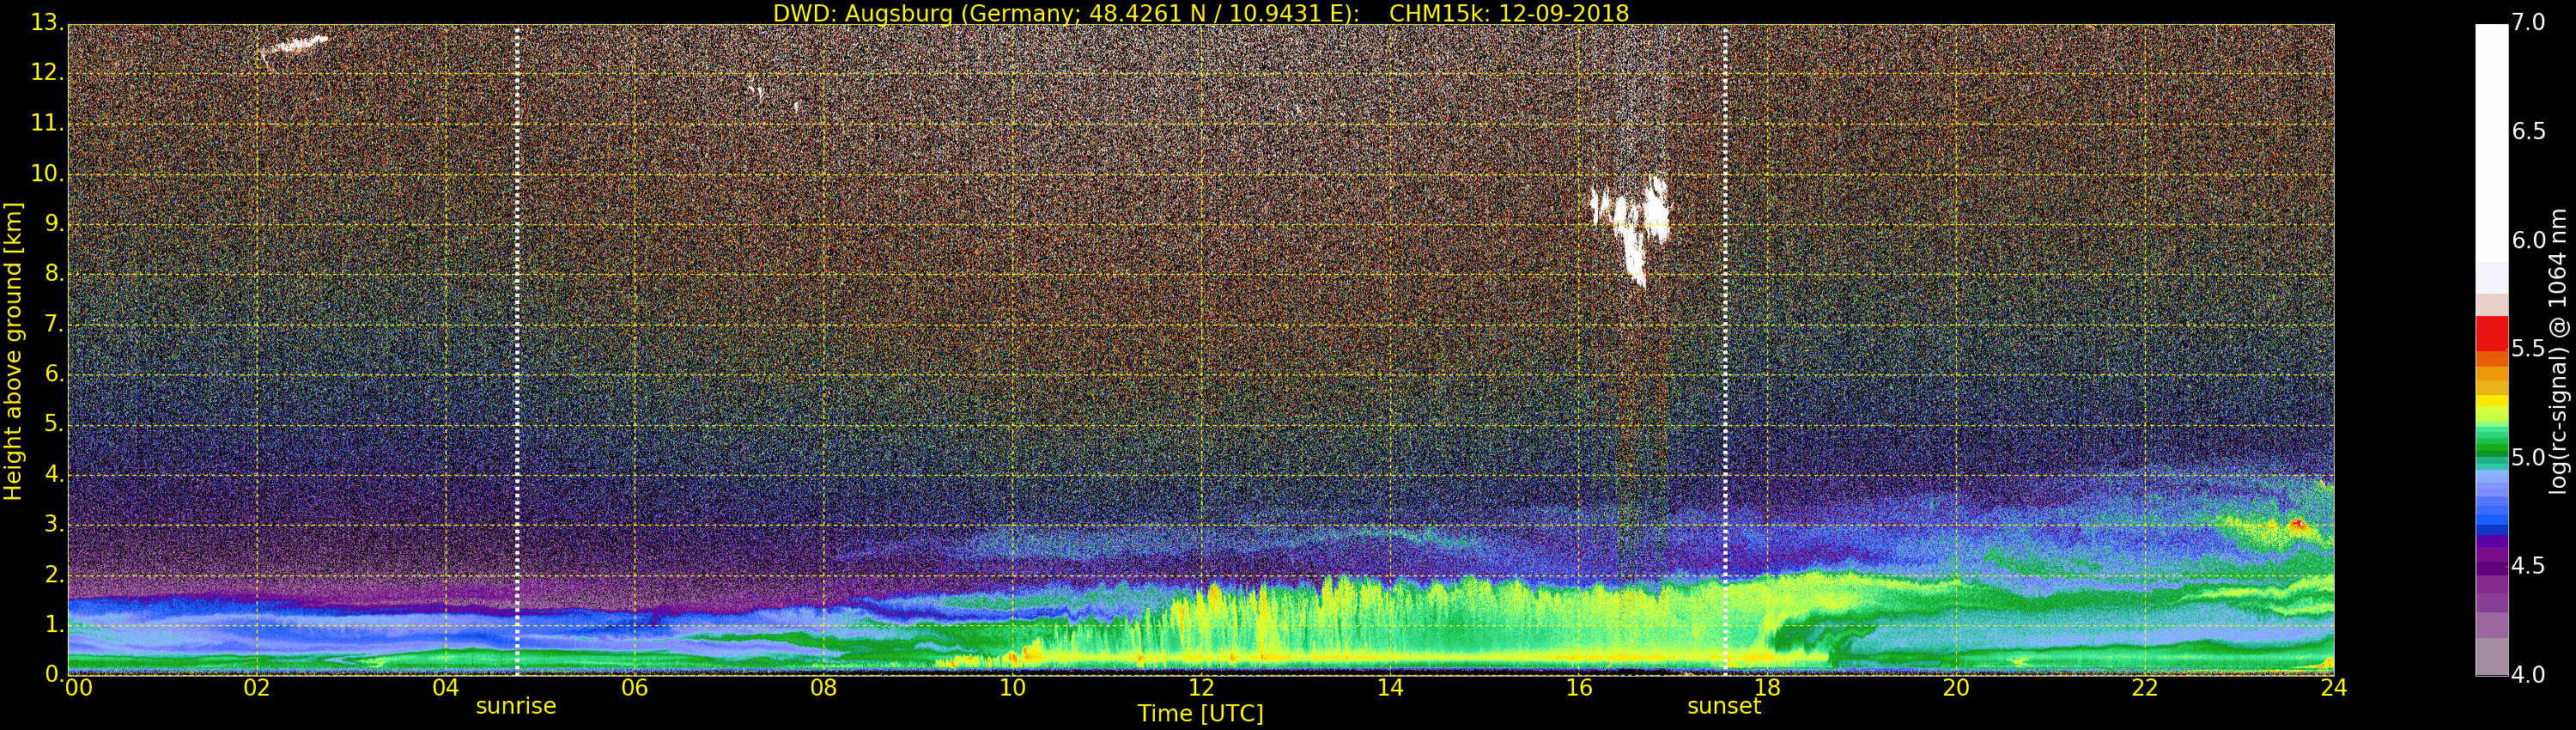Click height-axis tick '0.'
The image size is (2576, 730).
[54, 674]
